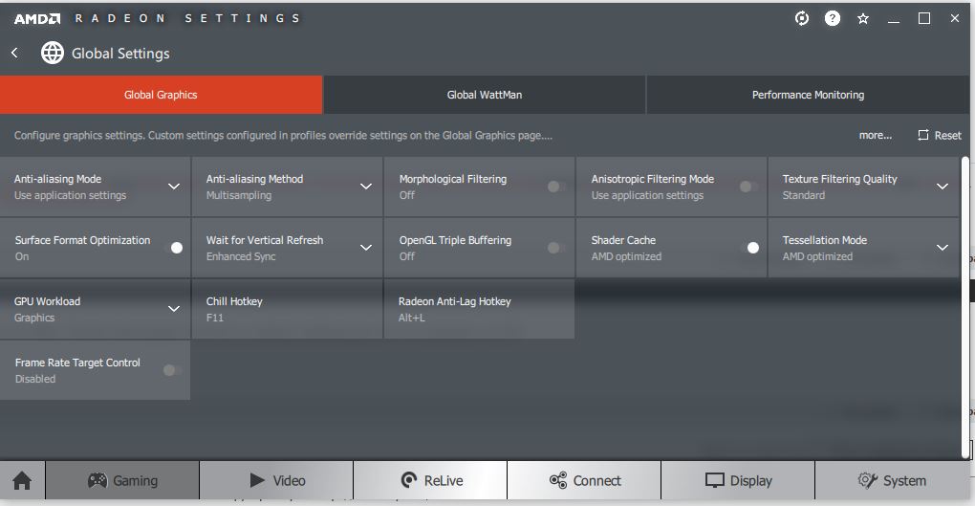
Task: Open the System section
Action: 891,480
